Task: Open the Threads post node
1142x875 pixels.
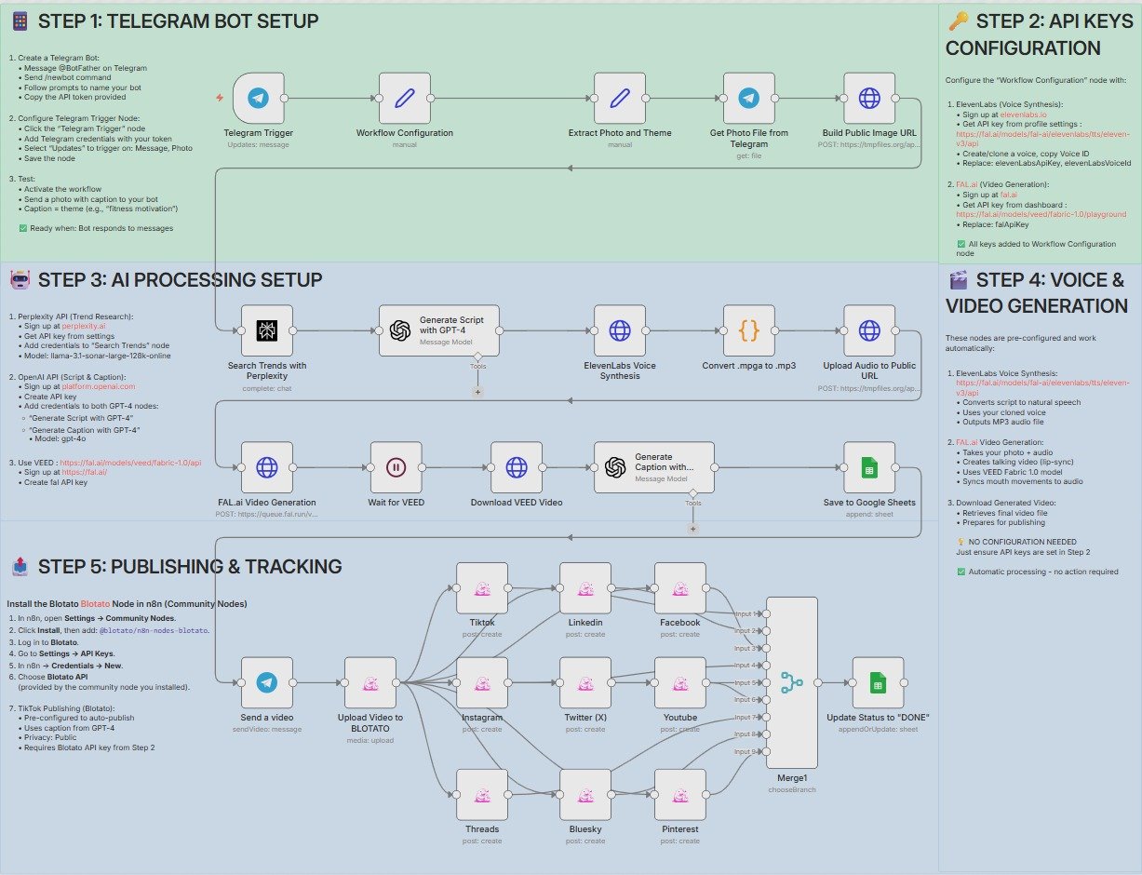Action: coord(482,794)
